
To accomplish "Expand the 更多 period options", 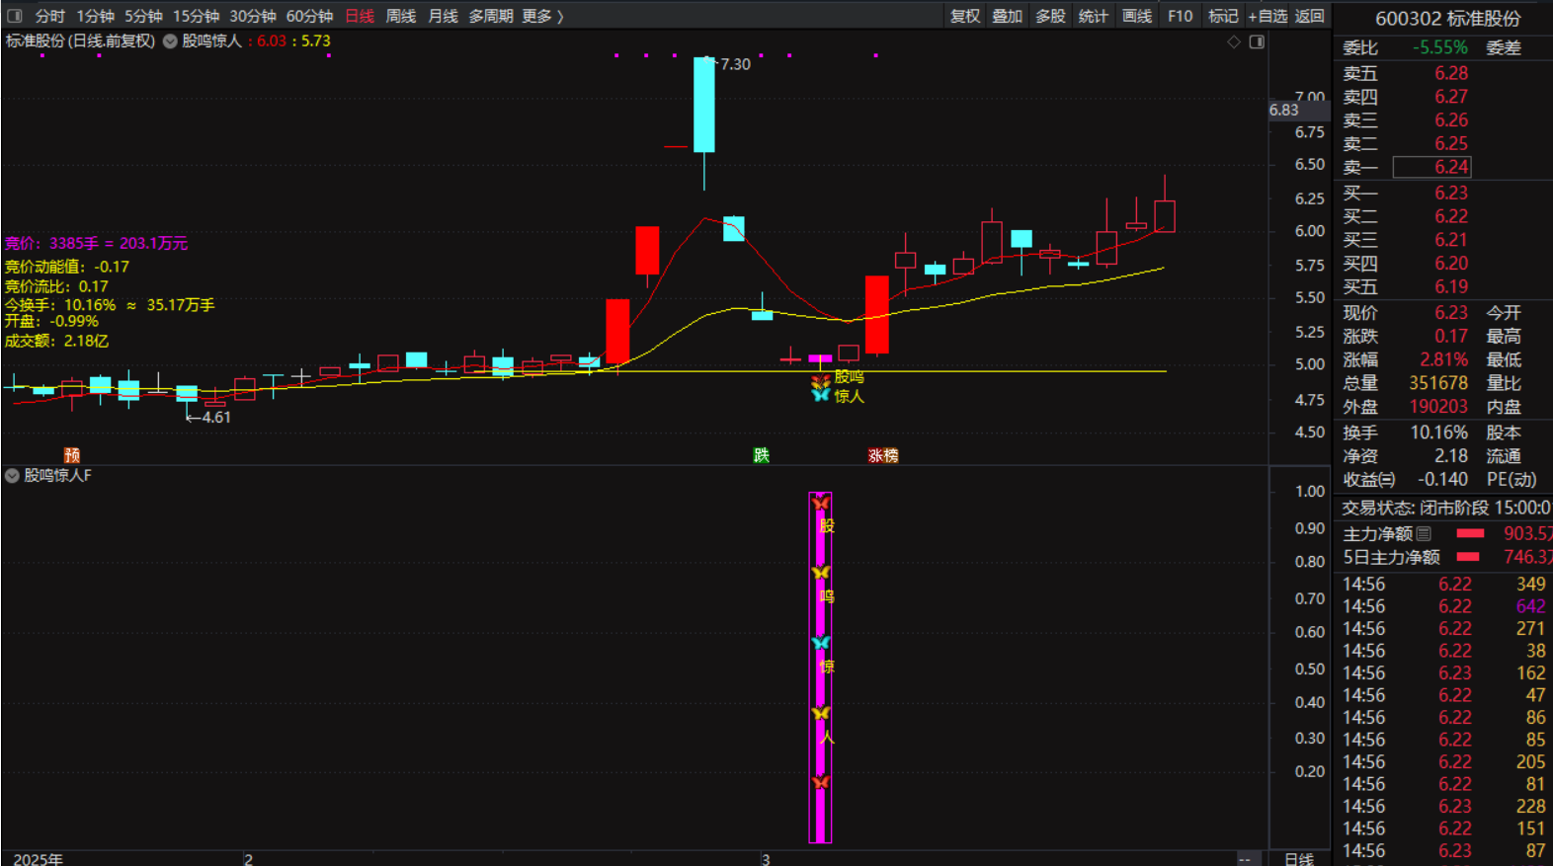I will coord(542,16).
